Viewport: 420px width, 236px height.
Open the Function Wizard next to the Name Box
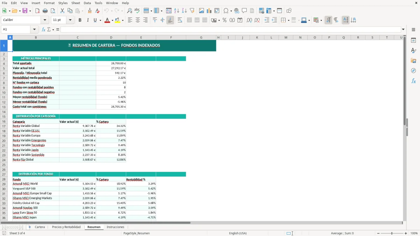click(x=44, y=29)
